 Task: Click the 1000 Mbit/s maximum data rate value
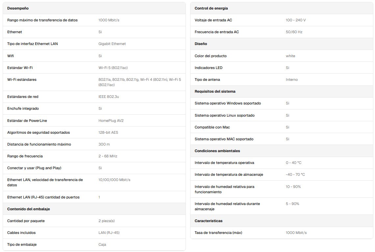pyautogui.click(x=109, y=20)
